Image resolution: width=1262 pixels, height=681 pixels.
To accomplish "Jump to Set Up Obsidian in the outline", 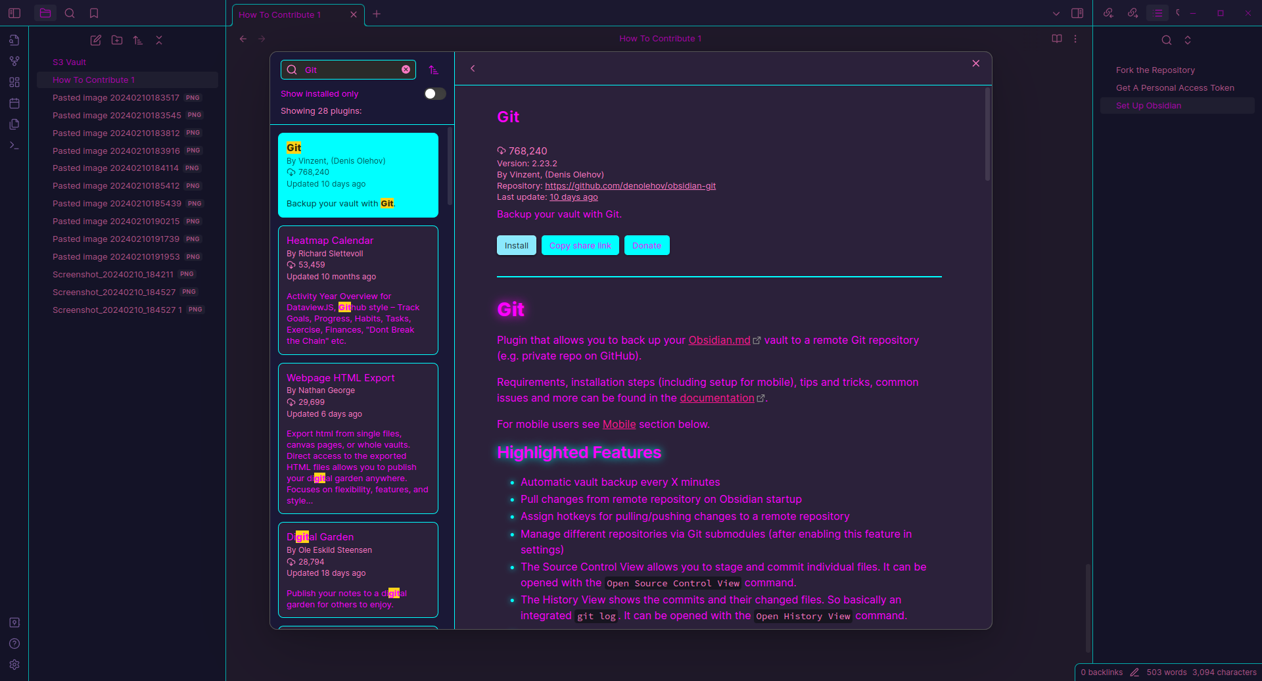I will pos(1177,106).
